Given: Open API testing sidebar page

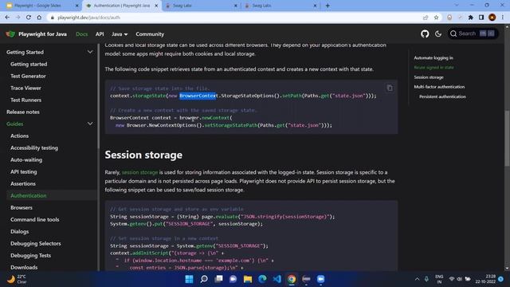Looking at the screenshot, I should (x=23, y=171).
